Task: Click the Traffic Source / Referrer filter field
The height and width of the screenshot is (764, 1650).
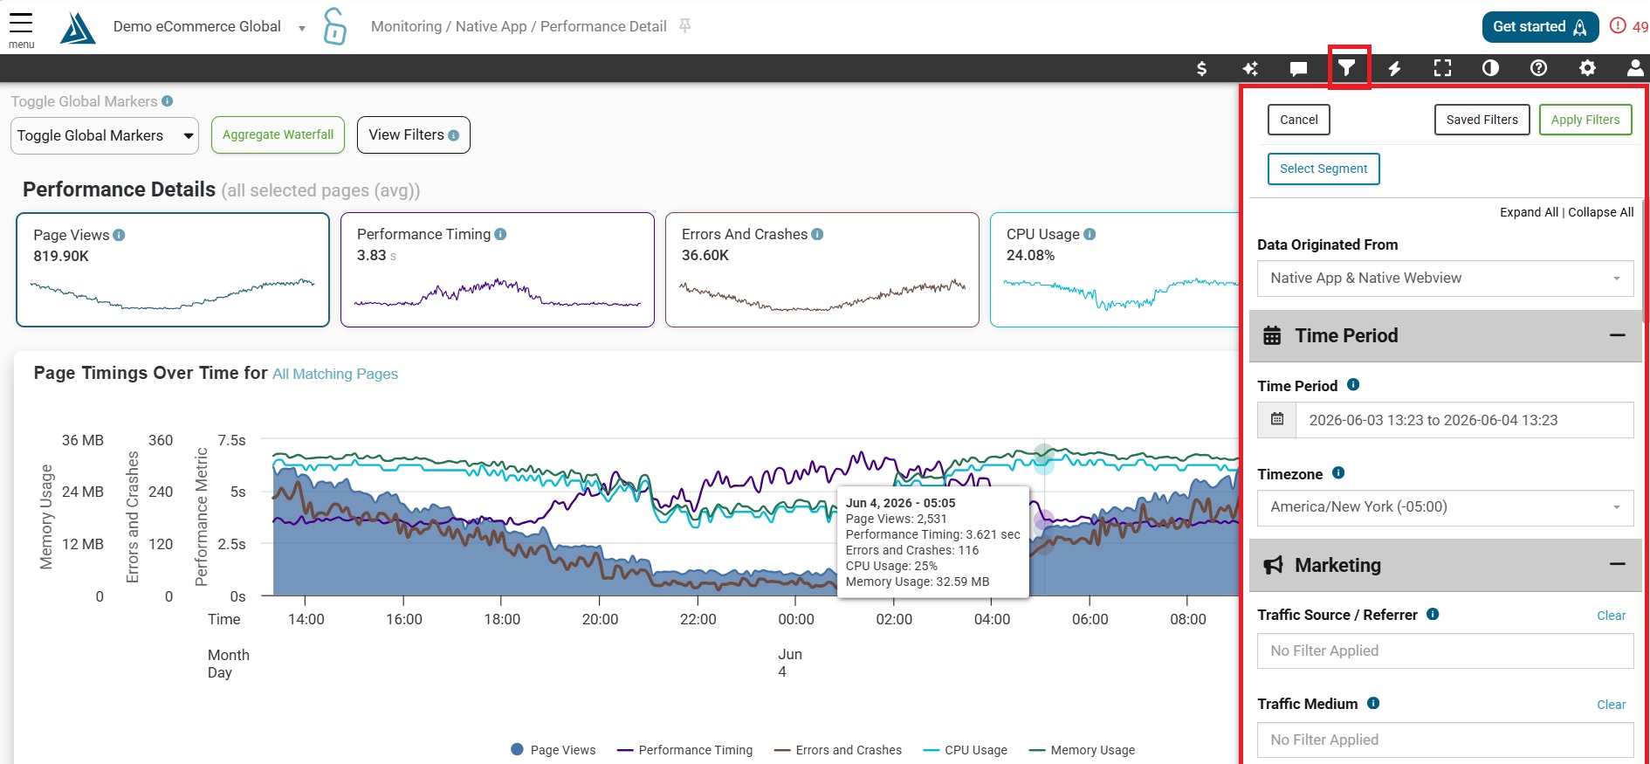Action: pyautogui.click(x=1445, y=650)
